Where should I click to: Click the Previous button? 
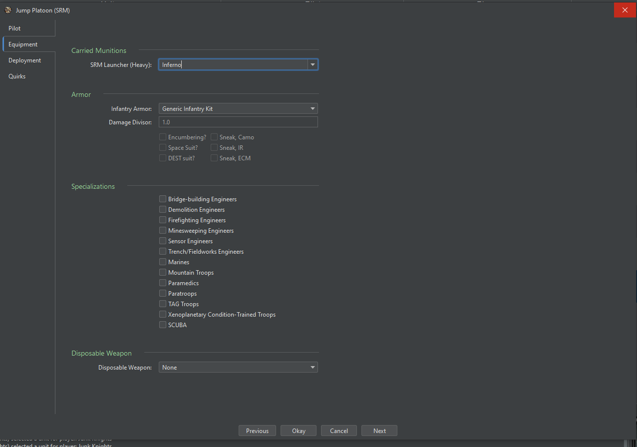click(x=257, y=431)
